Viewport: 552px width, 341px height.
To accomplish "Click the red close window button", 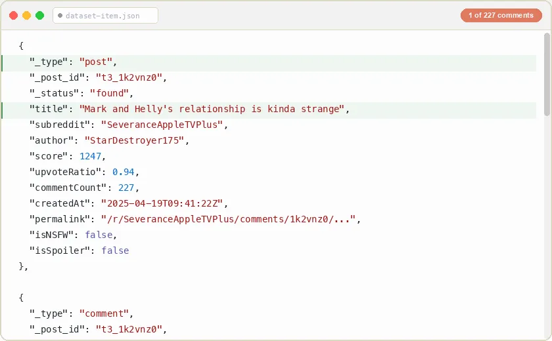I will (13, 16).
